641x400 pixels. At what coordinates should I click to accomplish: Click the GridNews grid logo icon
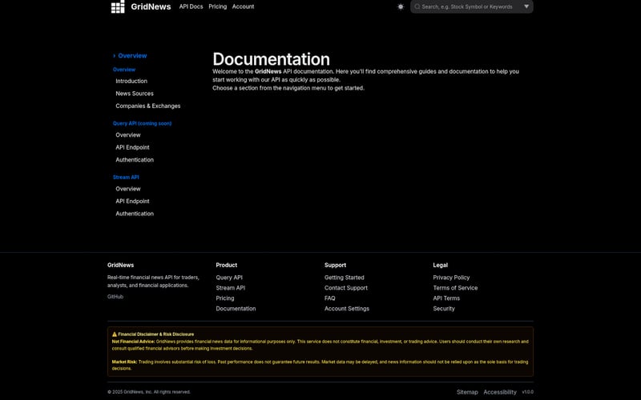pos(118,6)
